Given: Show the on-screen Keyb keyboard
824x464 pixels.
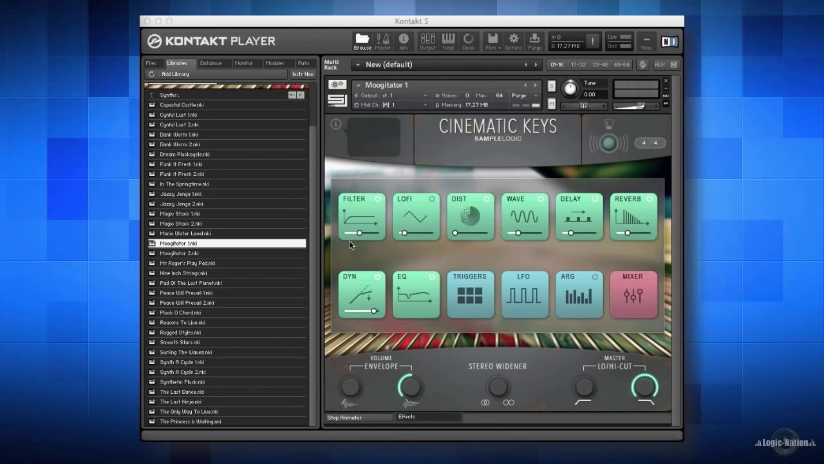Looking at the screenshot, I should [x=448, y=41].
